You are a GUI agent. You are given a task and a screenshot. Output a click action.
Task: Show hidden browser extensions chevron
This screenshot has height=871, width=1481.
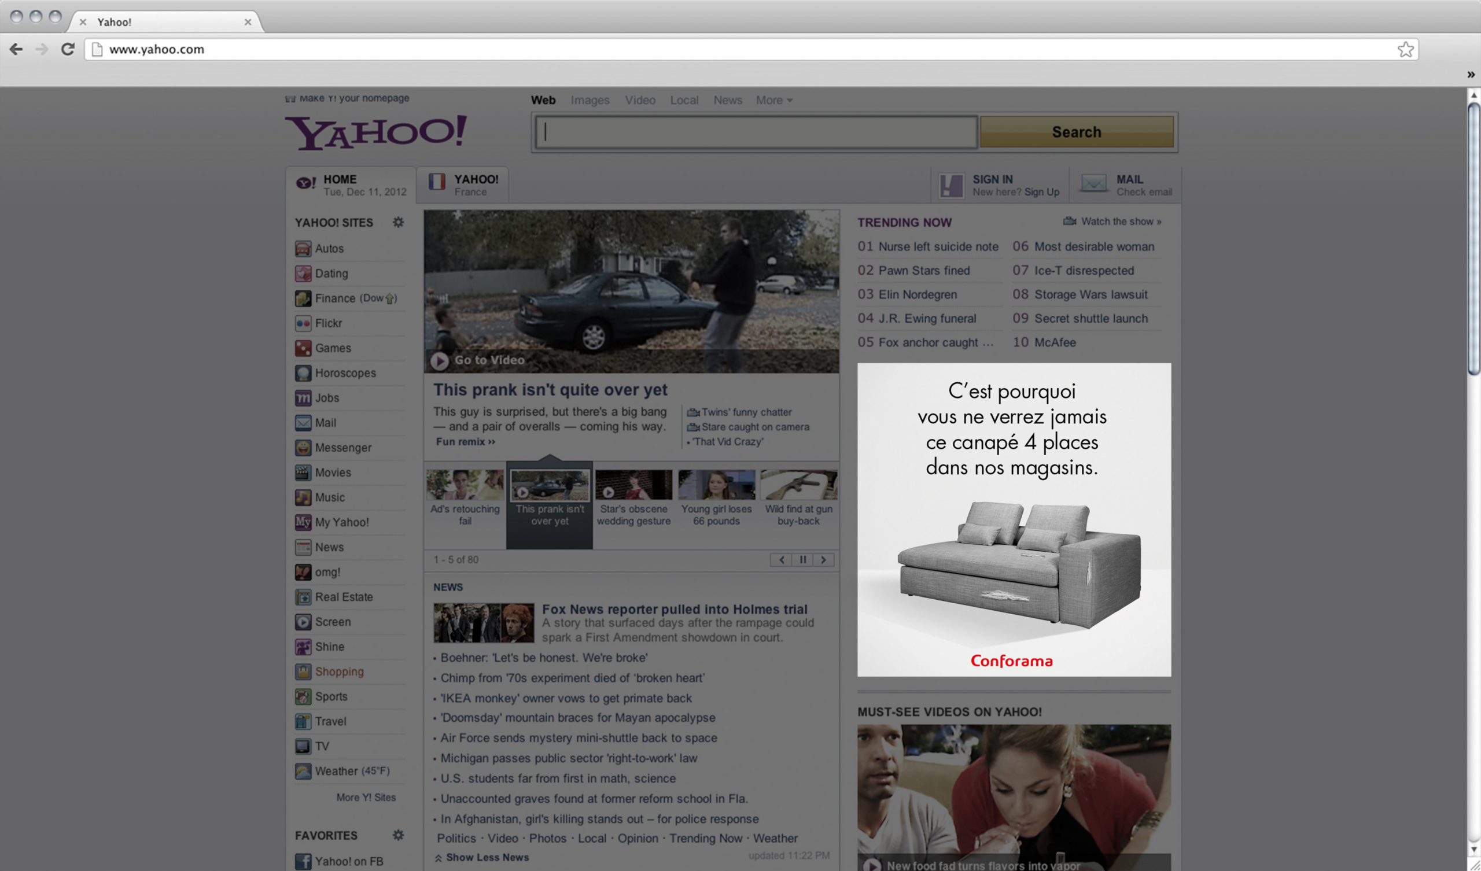1471,75
